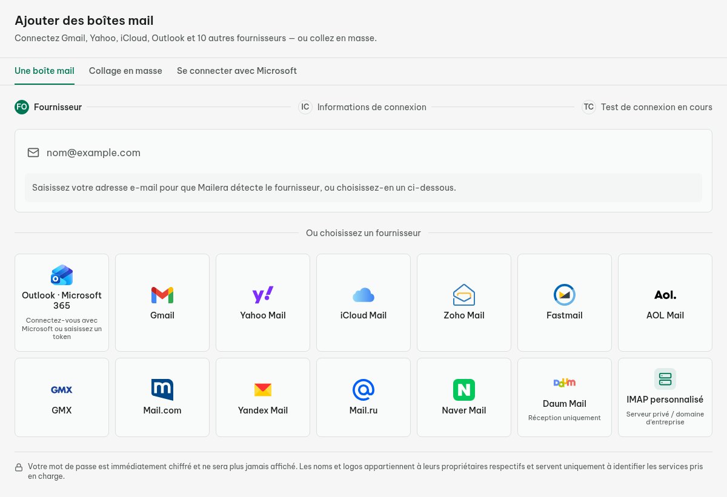This screenshot has width=727, height=497.
Task: Click the Fastmail circular logo
Action: coord(565,295)
